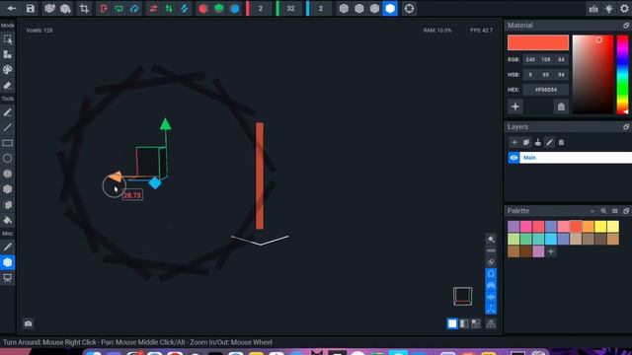Open the Palette dropdown arrow

pos(592,211)
